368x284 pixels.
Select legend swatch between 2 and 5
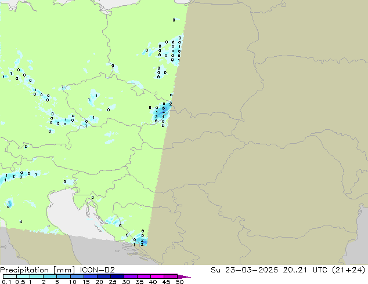point(50,276)
